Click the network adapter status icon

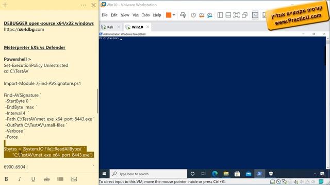tap(284, 181)
